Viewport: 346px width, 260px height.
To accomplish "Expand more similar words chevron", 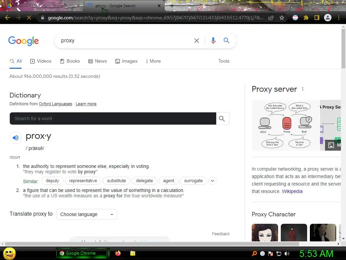I will click(213, 181).
